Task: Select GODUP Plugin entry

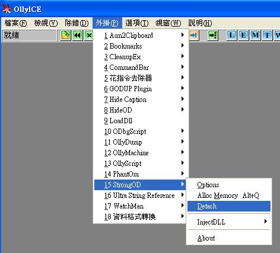Action: pos(140,89)
